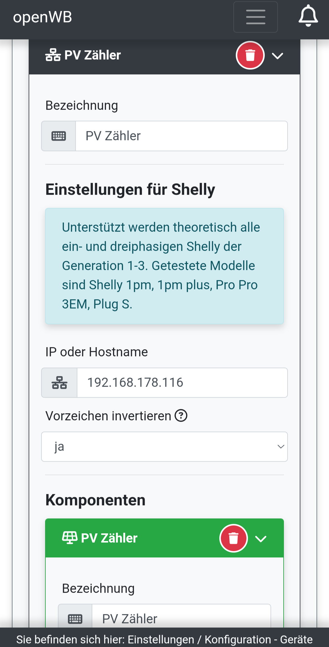Screen dimensions: 329x647
Task: Edit the device Bezeichnung text field
Action: coord(181,136)
